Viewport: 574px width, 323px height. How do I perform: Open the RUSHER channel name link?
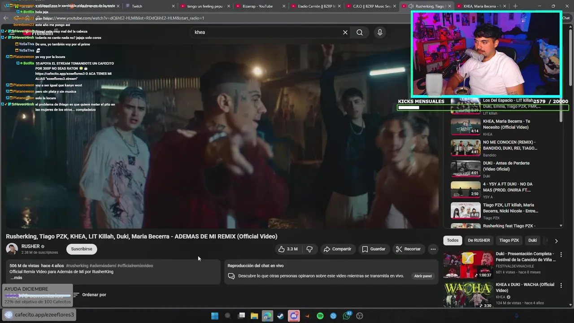(x=30, y=246)
